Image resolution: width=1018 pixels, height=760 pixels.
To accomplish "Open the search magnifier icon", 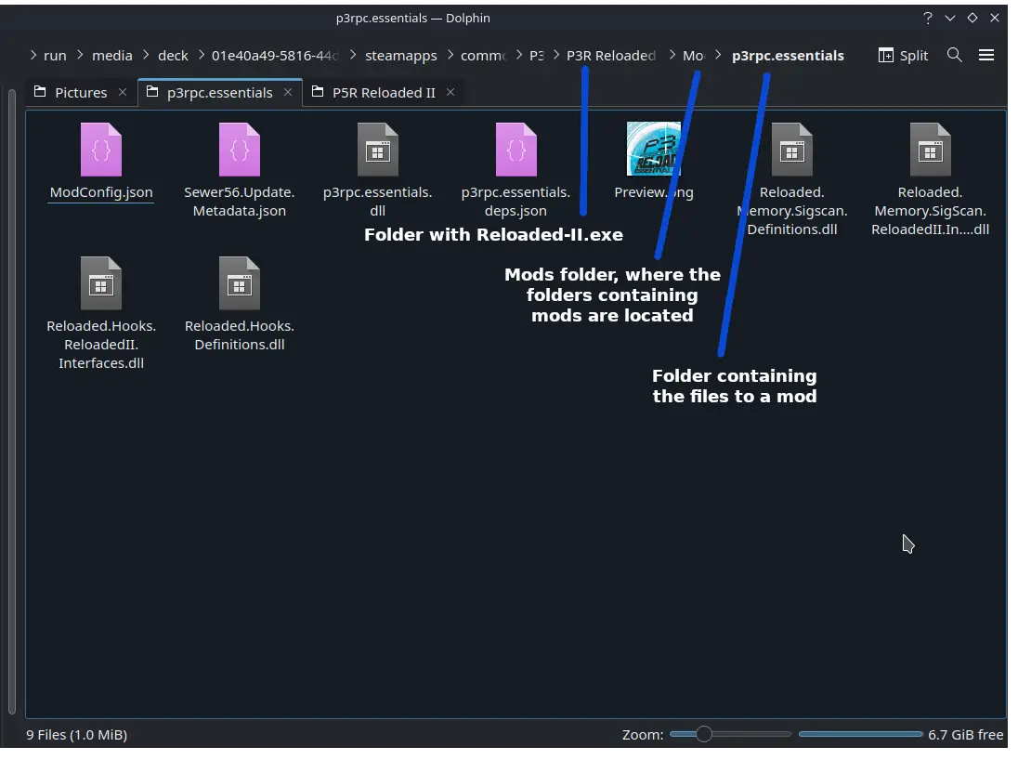I will click(x=954, y=55).
